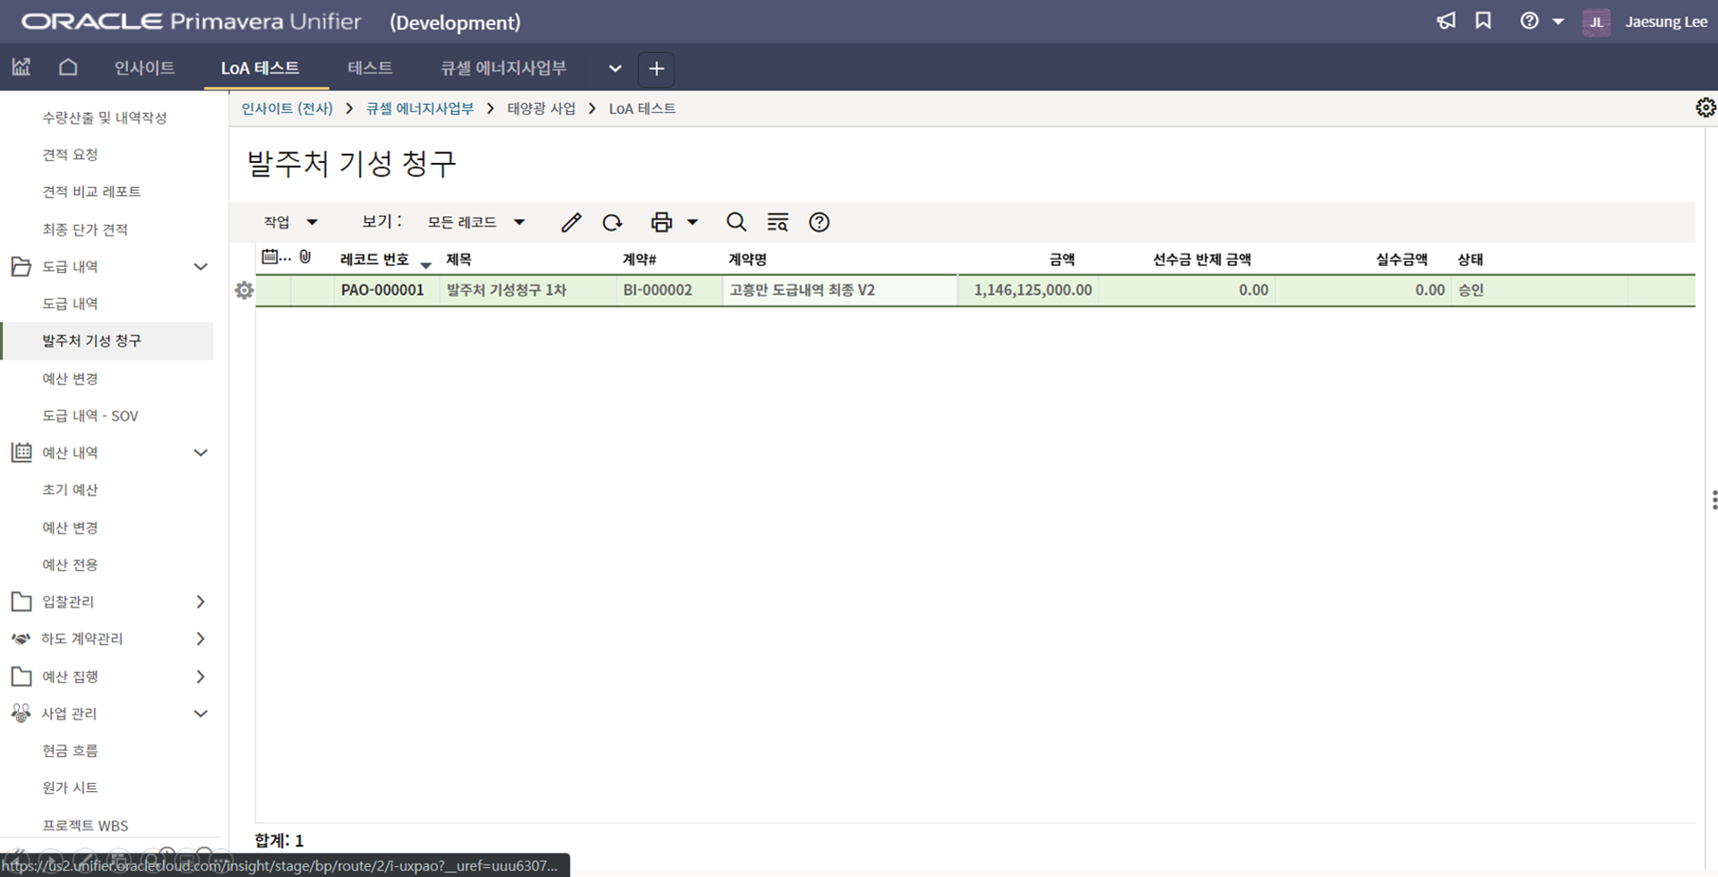Open the bookmarks icon in header
1718x877 pixels.
pyautogui.click(x=1483, y=21)
